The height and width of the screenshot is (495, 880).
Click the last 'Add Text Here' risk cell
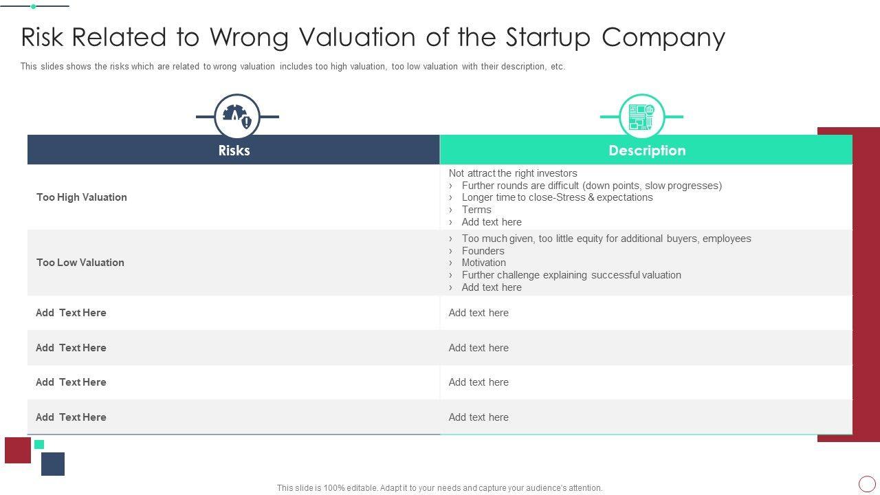point(71,417)
